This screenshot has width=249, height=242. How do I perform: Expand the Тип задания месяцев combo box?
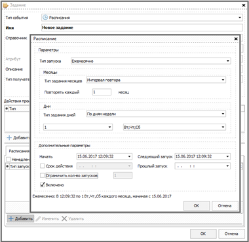[156, 80]
